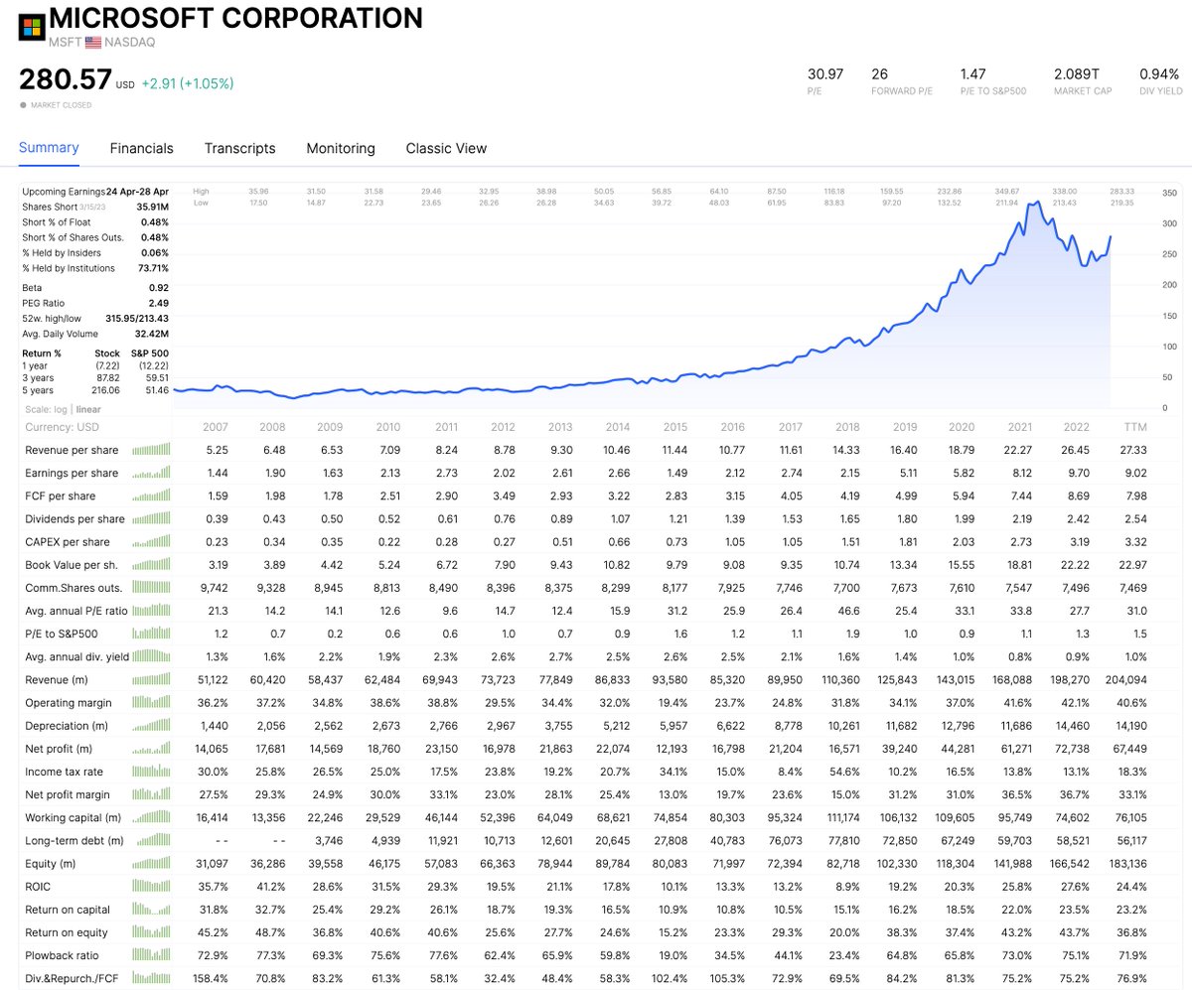Click the 30.97 P/E value
1192x990 pixels.
coord(824,73)
